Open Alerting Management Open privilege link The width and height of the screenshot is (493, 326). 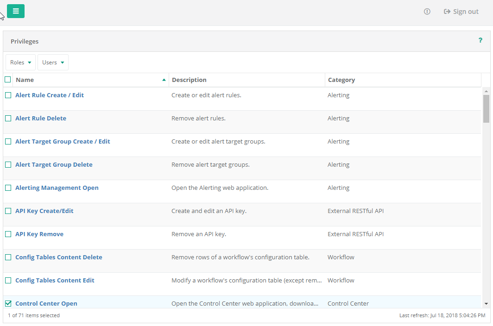pyautogui.click(x=57, y=188)
